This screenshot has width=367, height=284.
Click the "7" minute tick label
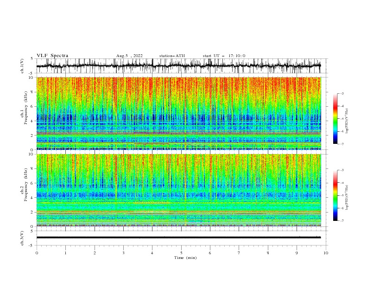click(239, 253)
